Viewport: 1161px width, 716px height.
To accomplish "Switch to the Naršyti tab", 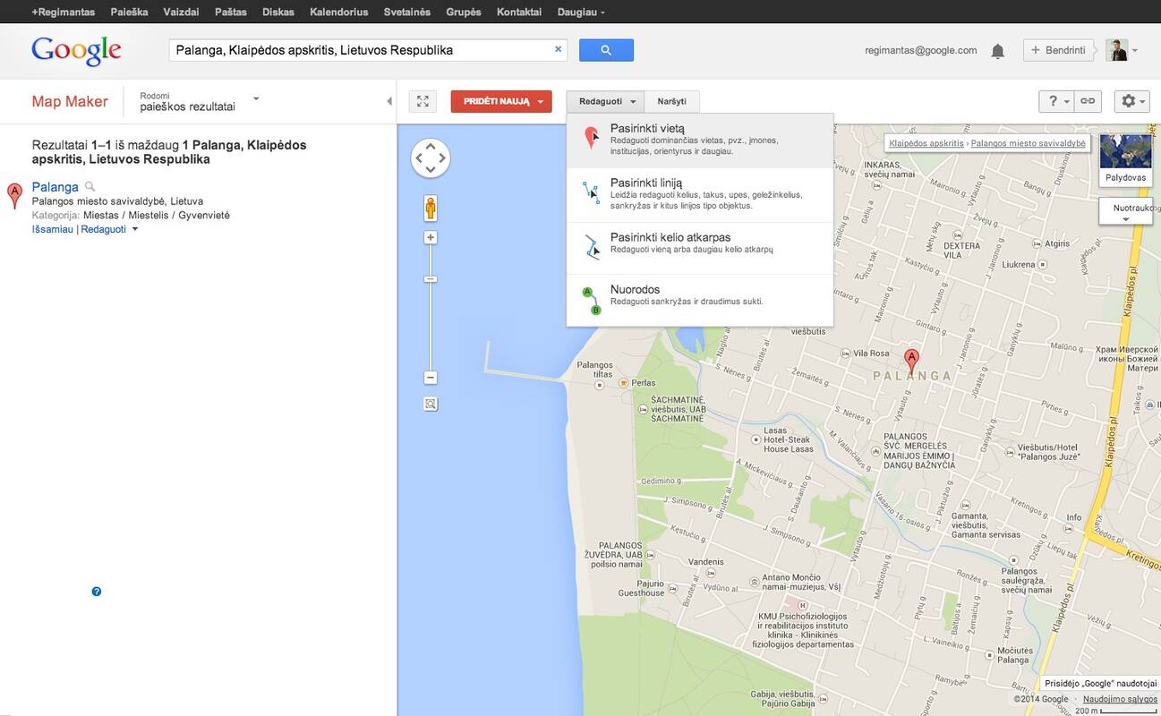I will pyautogui.click(x=671, y=101).
